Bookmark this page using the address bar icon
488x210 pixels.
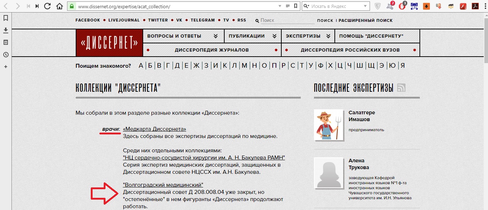[295, 6]
